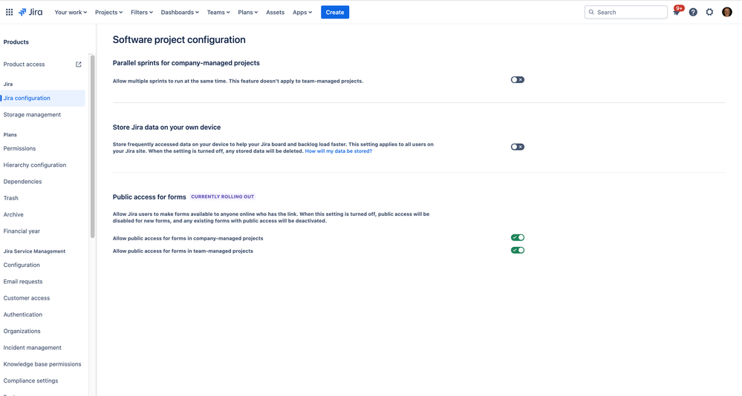Click Parallel sprints for company-managed projects heading

[x=186, y=63]
